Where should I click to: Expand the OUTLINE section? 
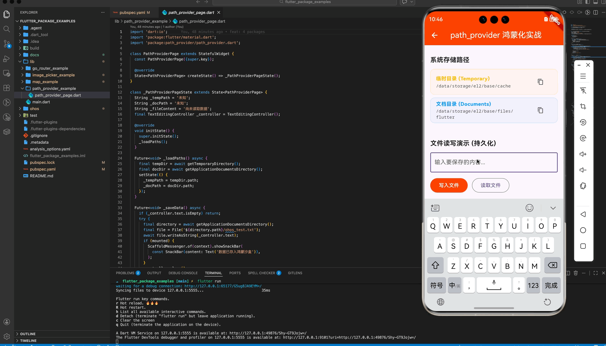(28, 334)
